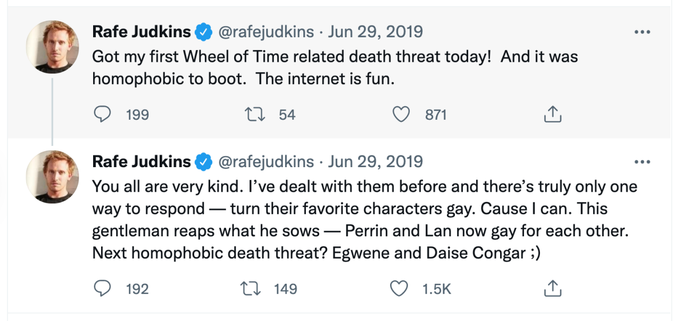Viewport: 681px width, 321px height.
Task: Reply to the 'You all are very kind' tweet
Action: click(x=102, y=289)
